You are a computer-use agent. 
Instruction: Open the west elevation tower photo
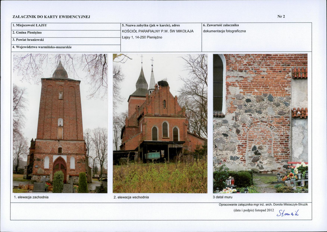tap(60, 123)
